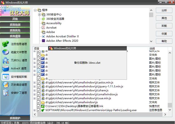
Task: Open the 系统检测 sidebar section
Action: pos(15,25)
